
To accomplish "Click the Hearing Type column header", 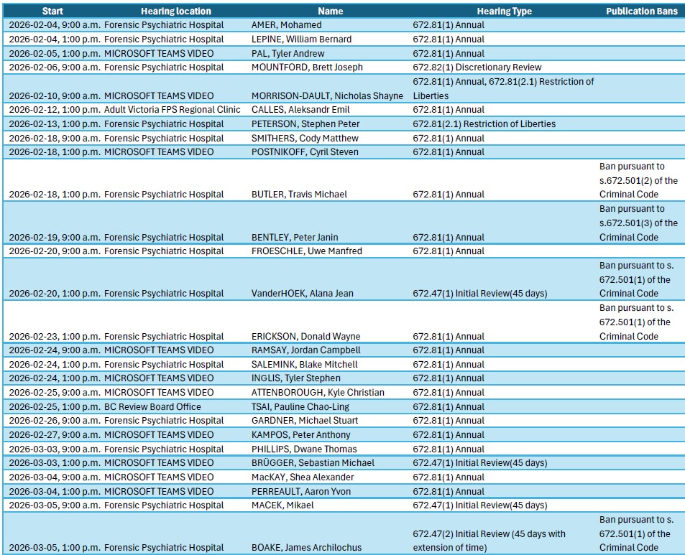I will 504,11.
